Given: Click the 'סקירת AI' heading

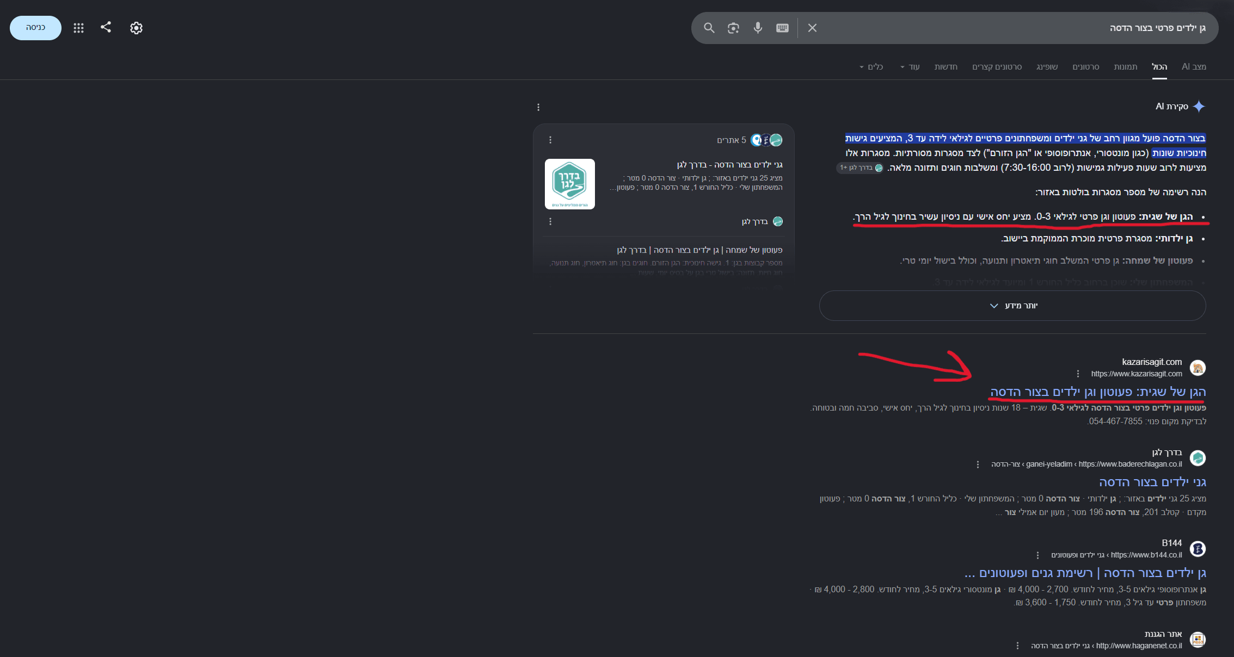Looking at the screenshot, I should [1172, 107].
